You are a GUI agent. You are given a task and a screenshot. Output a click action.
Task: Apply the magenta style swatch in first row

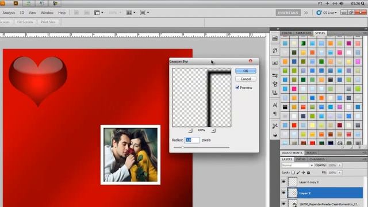pyautogui.click(x=349, y=44)
